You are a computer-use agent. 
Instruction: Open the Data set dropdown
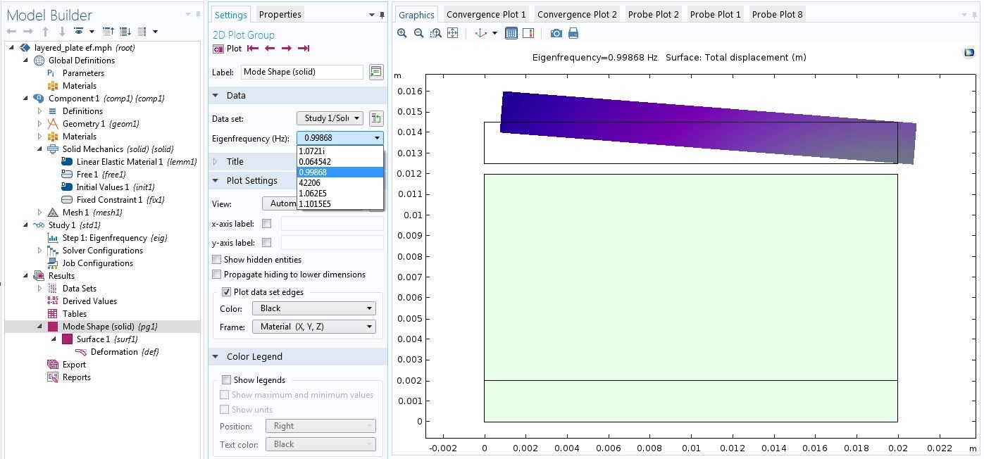330,118
